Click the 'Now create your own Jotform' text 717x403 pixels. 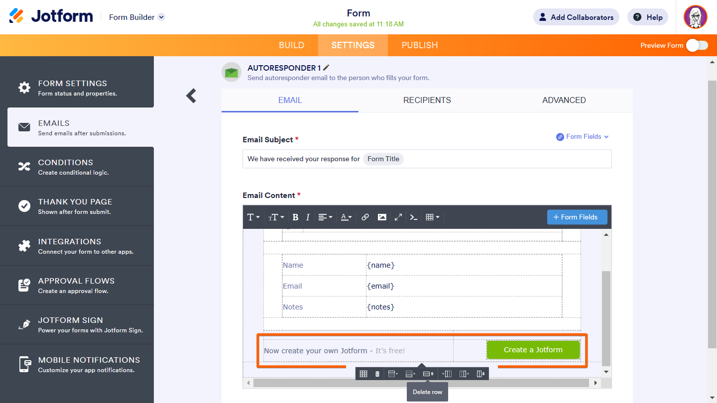(x=316, y=351)
